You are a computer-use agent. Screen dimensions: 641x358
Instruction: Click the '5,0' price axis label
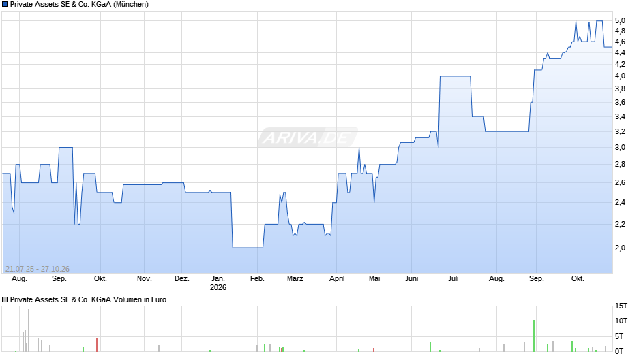pyautogui.click(x=620, y=21)
